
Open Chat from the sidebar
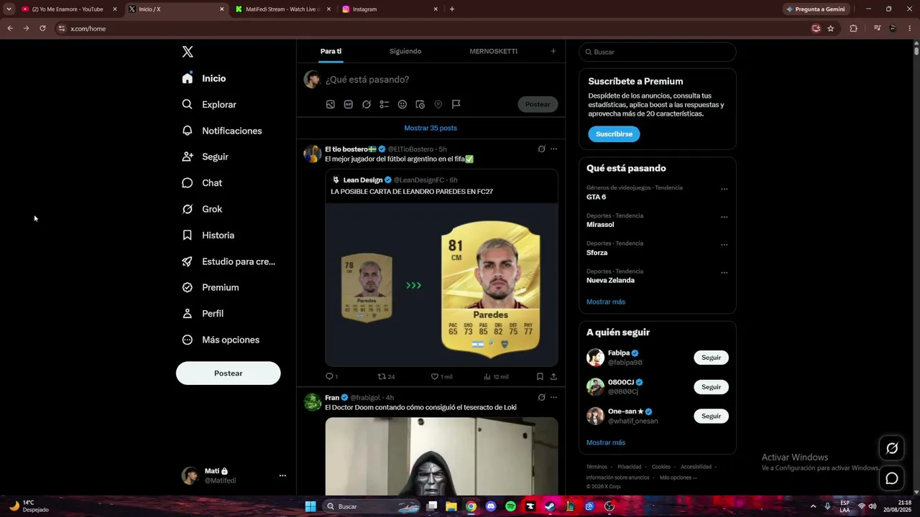click(x=202, y=183)
